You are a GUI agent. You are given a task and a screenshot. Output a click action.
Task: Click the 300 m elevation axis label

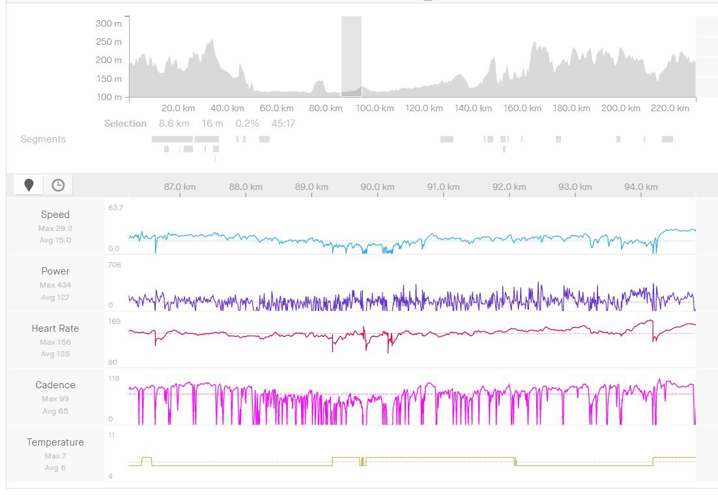(x=109, y=23)
